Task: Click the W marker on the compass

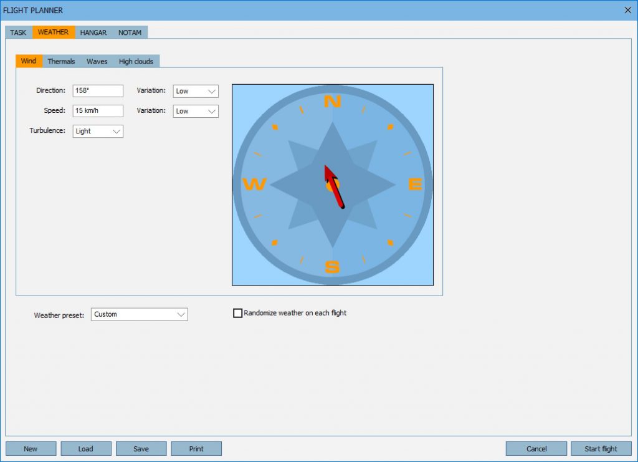Action: (x=254, y=185)
